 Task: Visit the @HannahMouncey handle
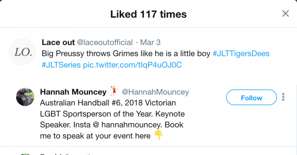coord(155,92)
